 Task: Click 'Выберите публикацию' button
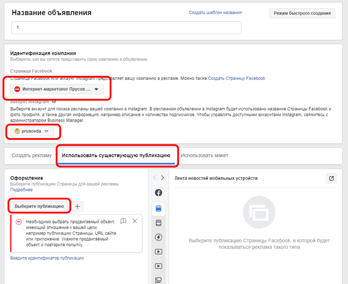(x=39, y=206)
